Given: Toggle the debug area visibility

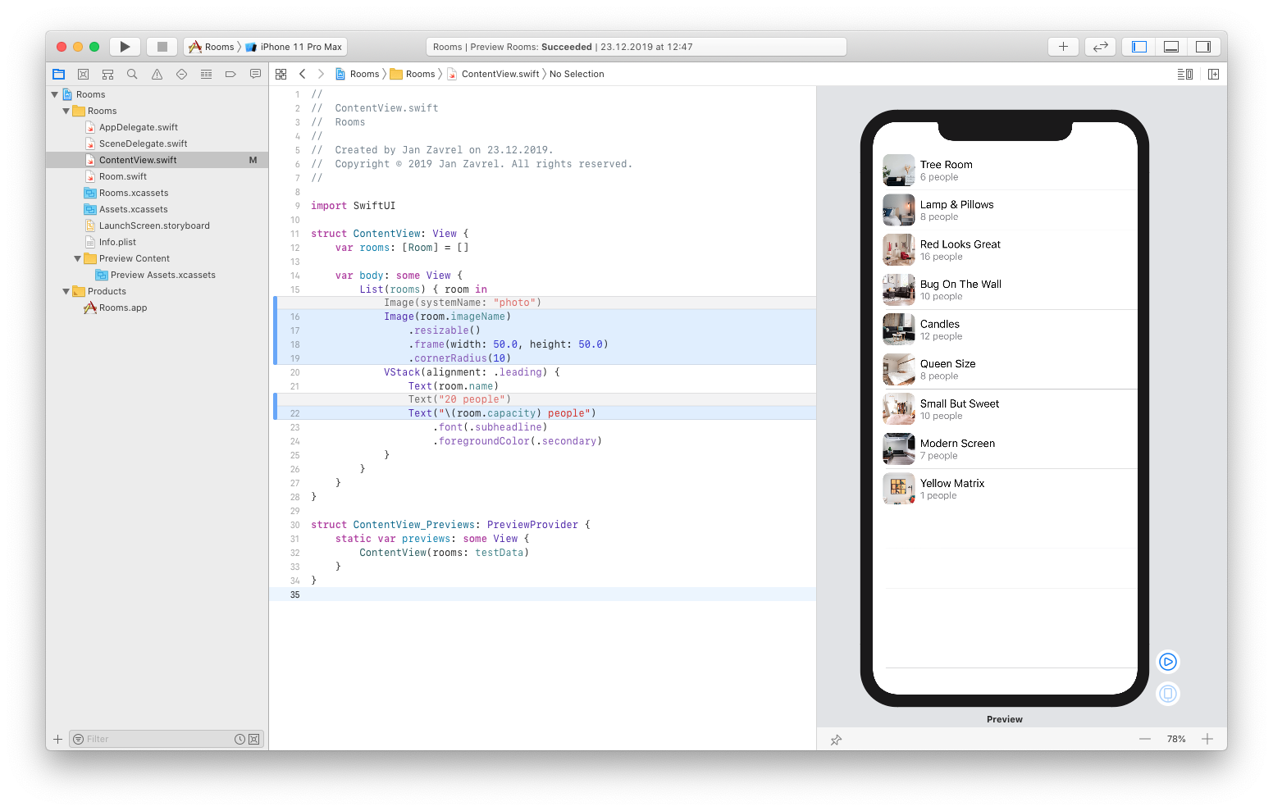Looking at the screenshot, I should 1170,47.
